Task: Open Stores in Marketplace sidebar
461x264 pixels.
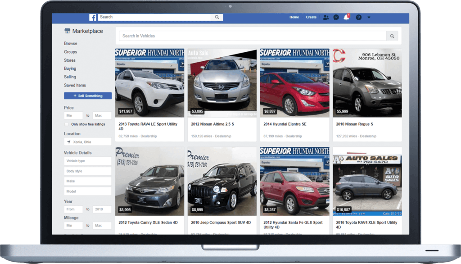Action: click(70, 60)
